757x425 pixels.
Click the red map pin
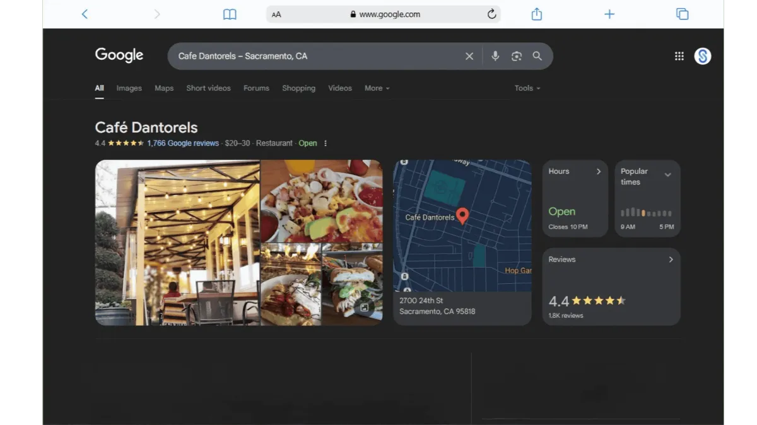[462, 216]
